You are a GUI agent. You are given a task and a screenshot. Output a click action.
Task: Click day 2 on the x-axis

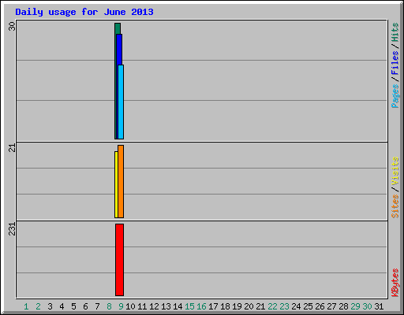tap(38, 306)
